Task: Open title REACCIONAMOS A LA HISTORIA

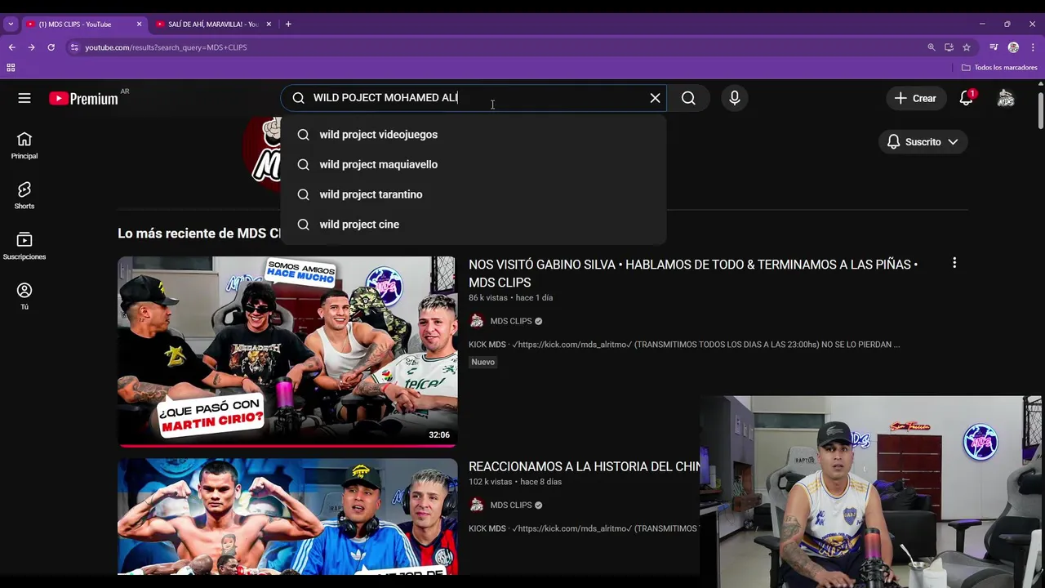Action: (584, 466)
